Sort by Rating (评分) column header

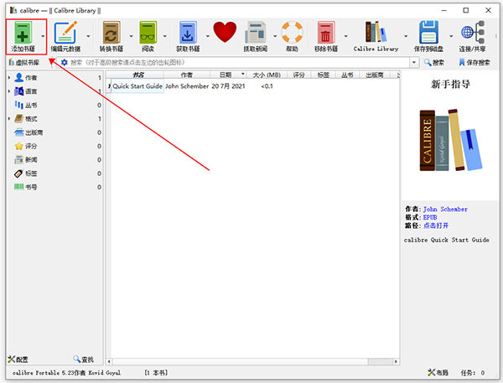pos(299,75)
